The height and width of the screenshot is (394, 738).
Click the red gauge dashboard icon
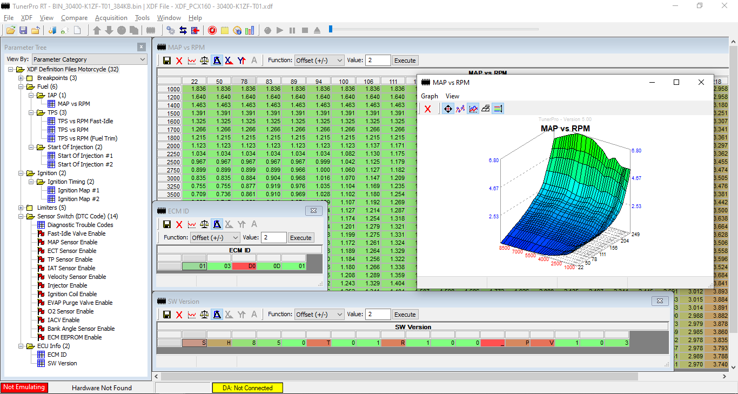click(212, 30)
